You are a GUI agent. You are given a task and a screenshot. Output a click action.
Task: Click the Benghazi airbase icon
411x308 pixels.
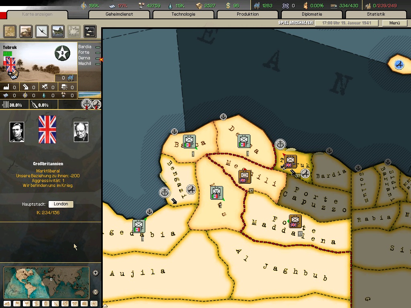[x=191, y=189]
